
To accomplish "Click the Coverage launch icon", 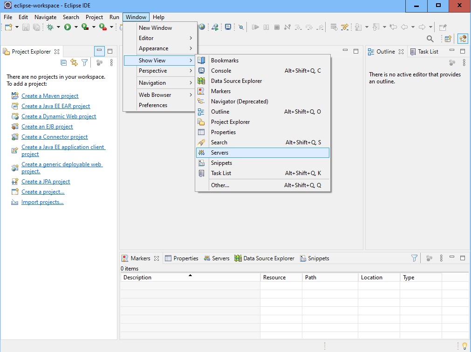I will click(x=85, y=27).
